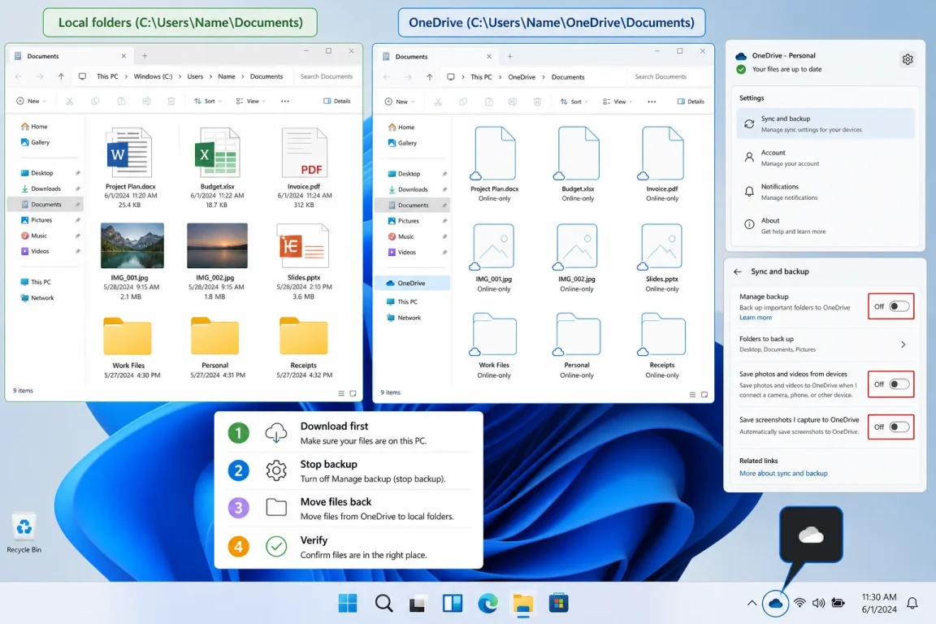Open Recycle Bin desktop icon
Image resolution: width=936 pixels, height=624 pixels.
[24, 533]
